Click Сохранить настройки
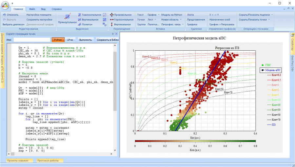Image resolution: width=295 pixels, height=167 pixels. 39,20
